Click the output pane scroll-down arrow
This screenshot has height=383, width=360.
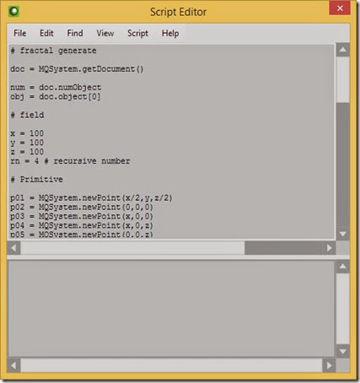pos(342,351)
